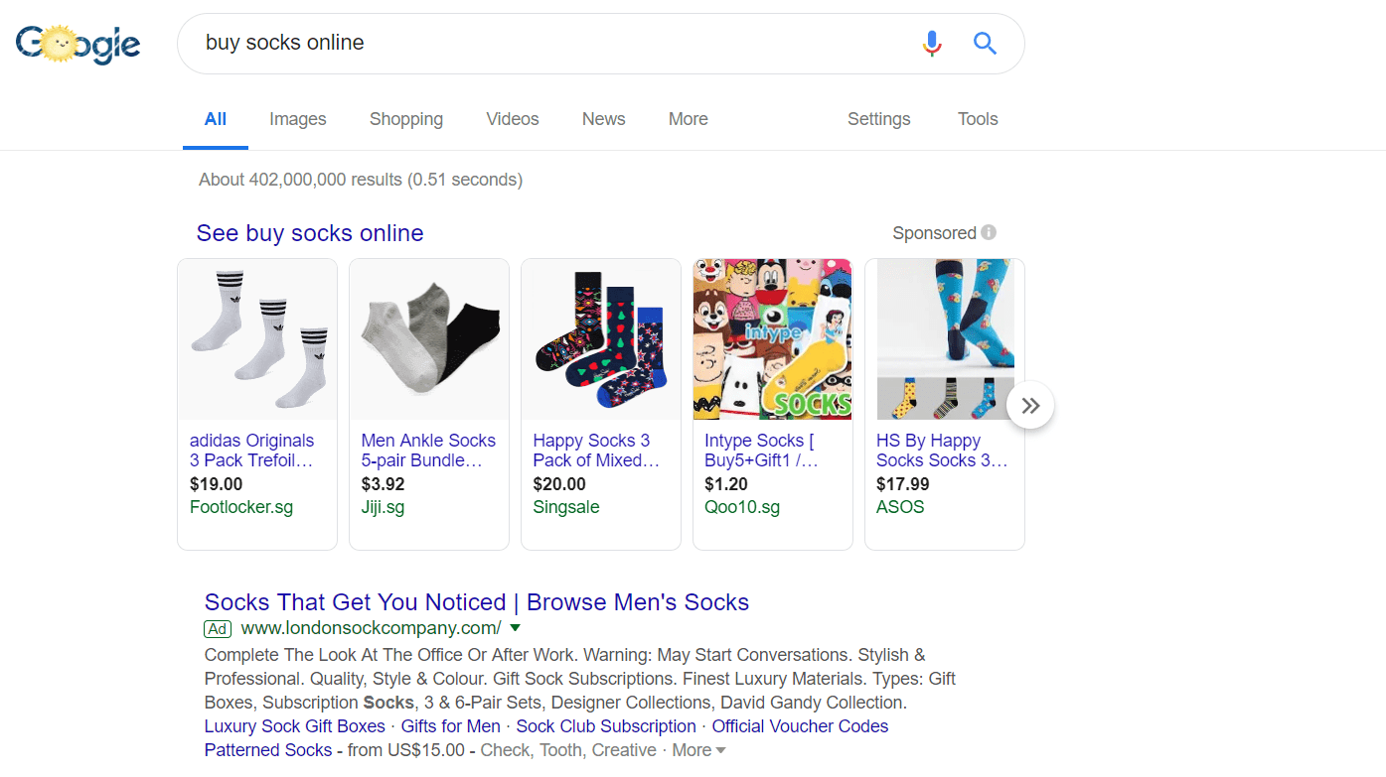Image resolution: width=1386 pixels, height=777 pixels.
Task: Run search using the magnifying glass icon
Action: (985, 43)
